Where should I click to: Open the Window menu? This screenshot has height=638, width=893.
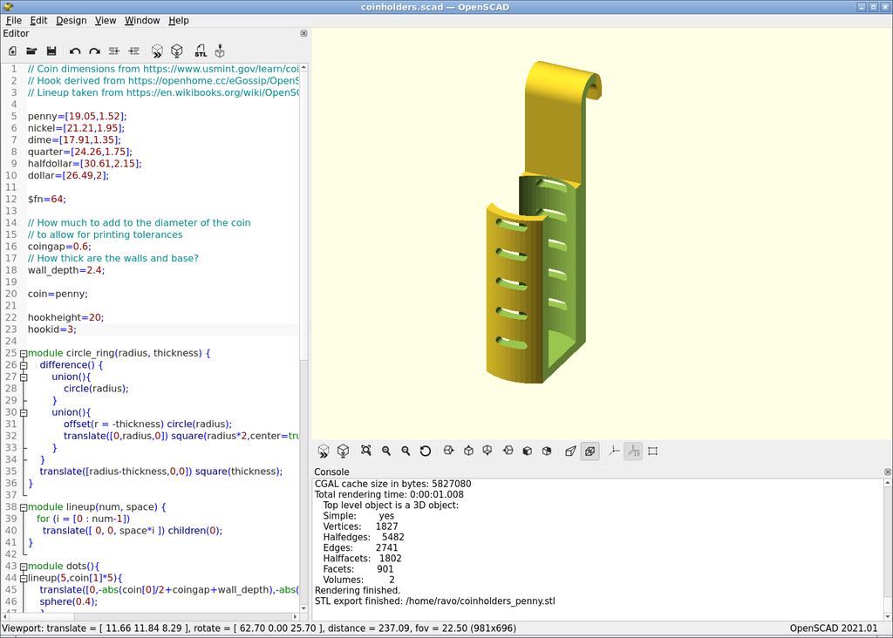pyautogui.click(x=142, y=21)
